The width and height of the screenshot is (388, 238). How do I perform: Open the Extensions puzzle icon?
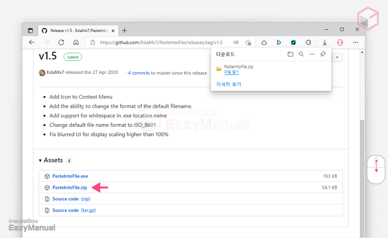pos(308,42)
